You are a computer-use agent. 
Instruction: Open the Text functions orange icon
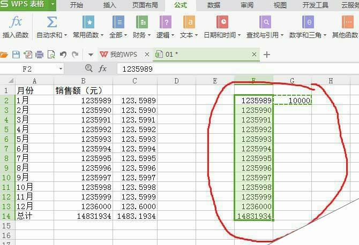(189, 22)
